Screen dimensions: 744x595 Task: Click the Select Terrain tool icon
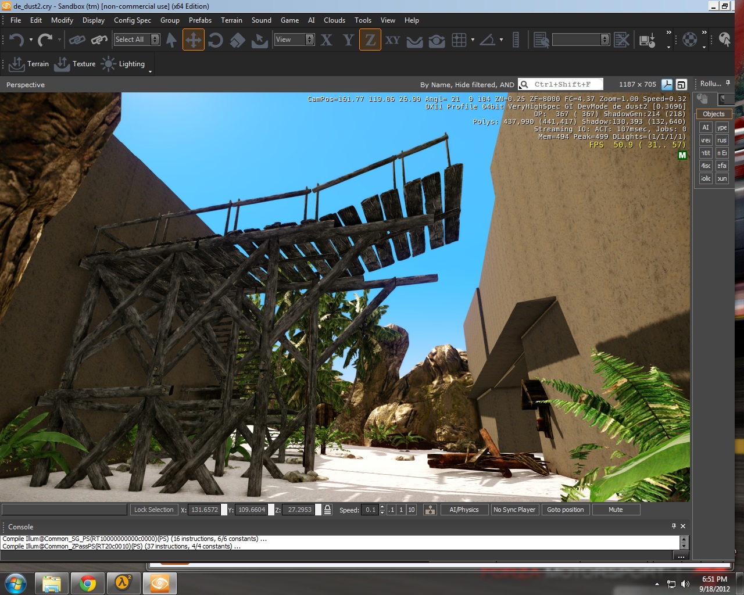(260, 40)
